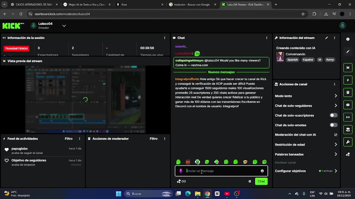The width and height of the screenshot is (355, 199).
Task: Open a new browser tab
Action: (276, 4)
